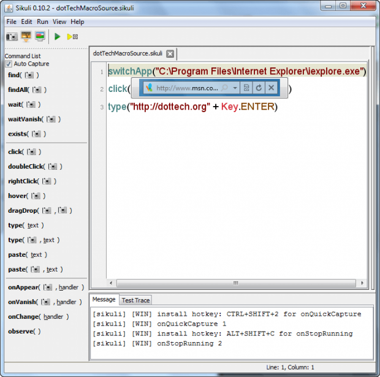Click the region selection monitor toolbar icon

tap(40, 37)
